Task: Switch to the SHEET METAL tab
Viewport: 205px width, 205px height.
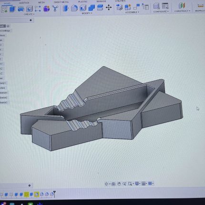Action: pos(61,2)
